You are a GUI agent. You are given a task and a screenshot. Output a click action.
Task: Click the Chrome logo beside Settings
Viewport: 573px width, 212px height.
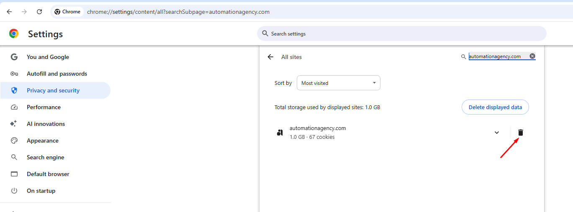[x=14, y=34]
